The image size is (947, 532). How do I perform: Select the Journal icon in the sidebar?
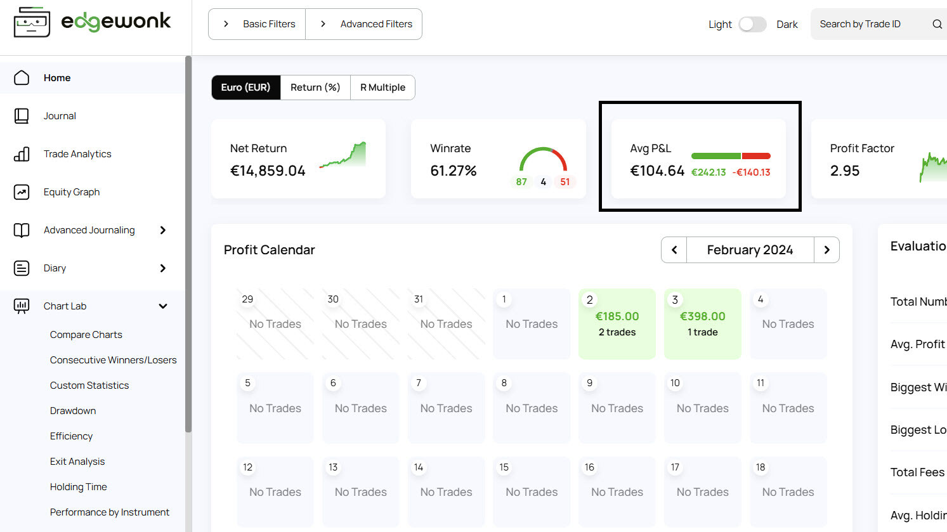click(22, 115)
